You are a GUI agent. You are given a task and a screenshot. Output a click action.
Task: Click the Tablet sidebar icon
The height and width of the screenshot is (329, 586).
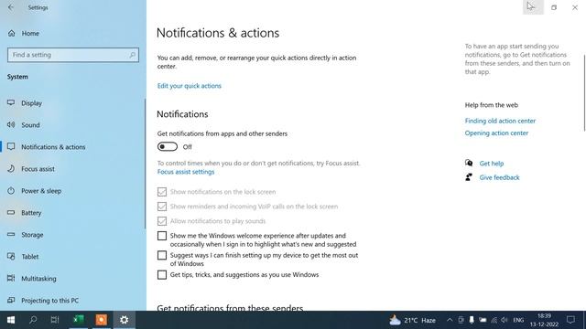[11, 257]
